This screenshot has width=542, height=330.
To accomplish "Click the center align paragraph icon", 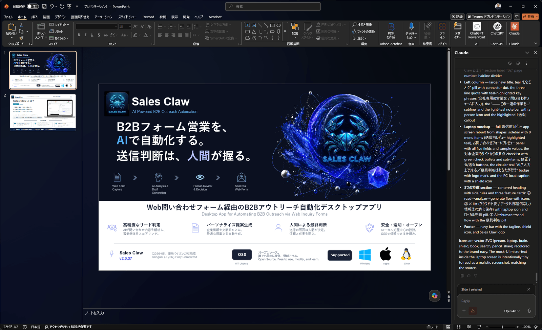I will (x=167, y=35).
